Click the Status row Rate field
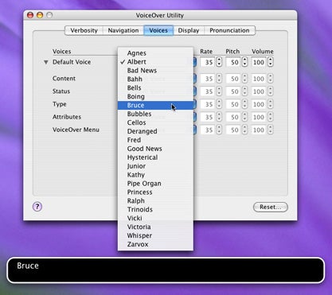Screen dimensions: 332x295 coord(207,91)
